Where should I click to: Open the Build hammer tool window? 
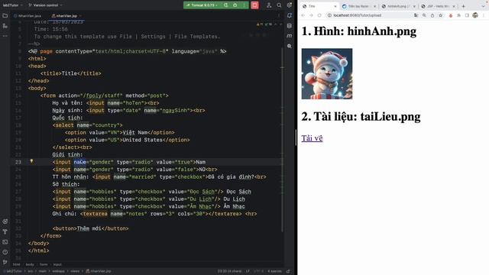(5, 231)
